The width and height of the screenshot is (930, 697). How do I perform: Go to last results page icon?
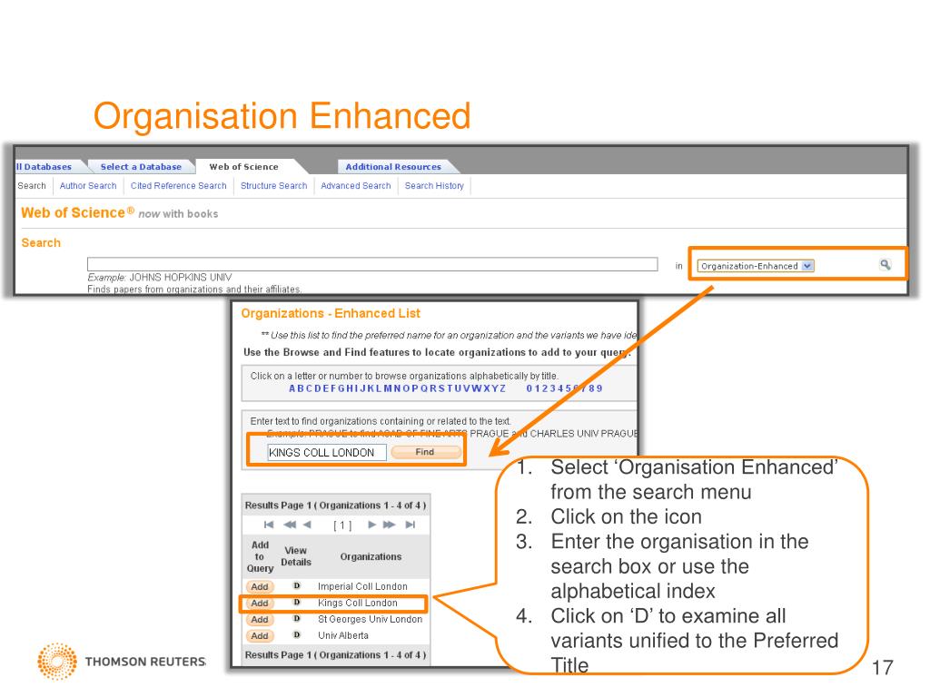411,525
